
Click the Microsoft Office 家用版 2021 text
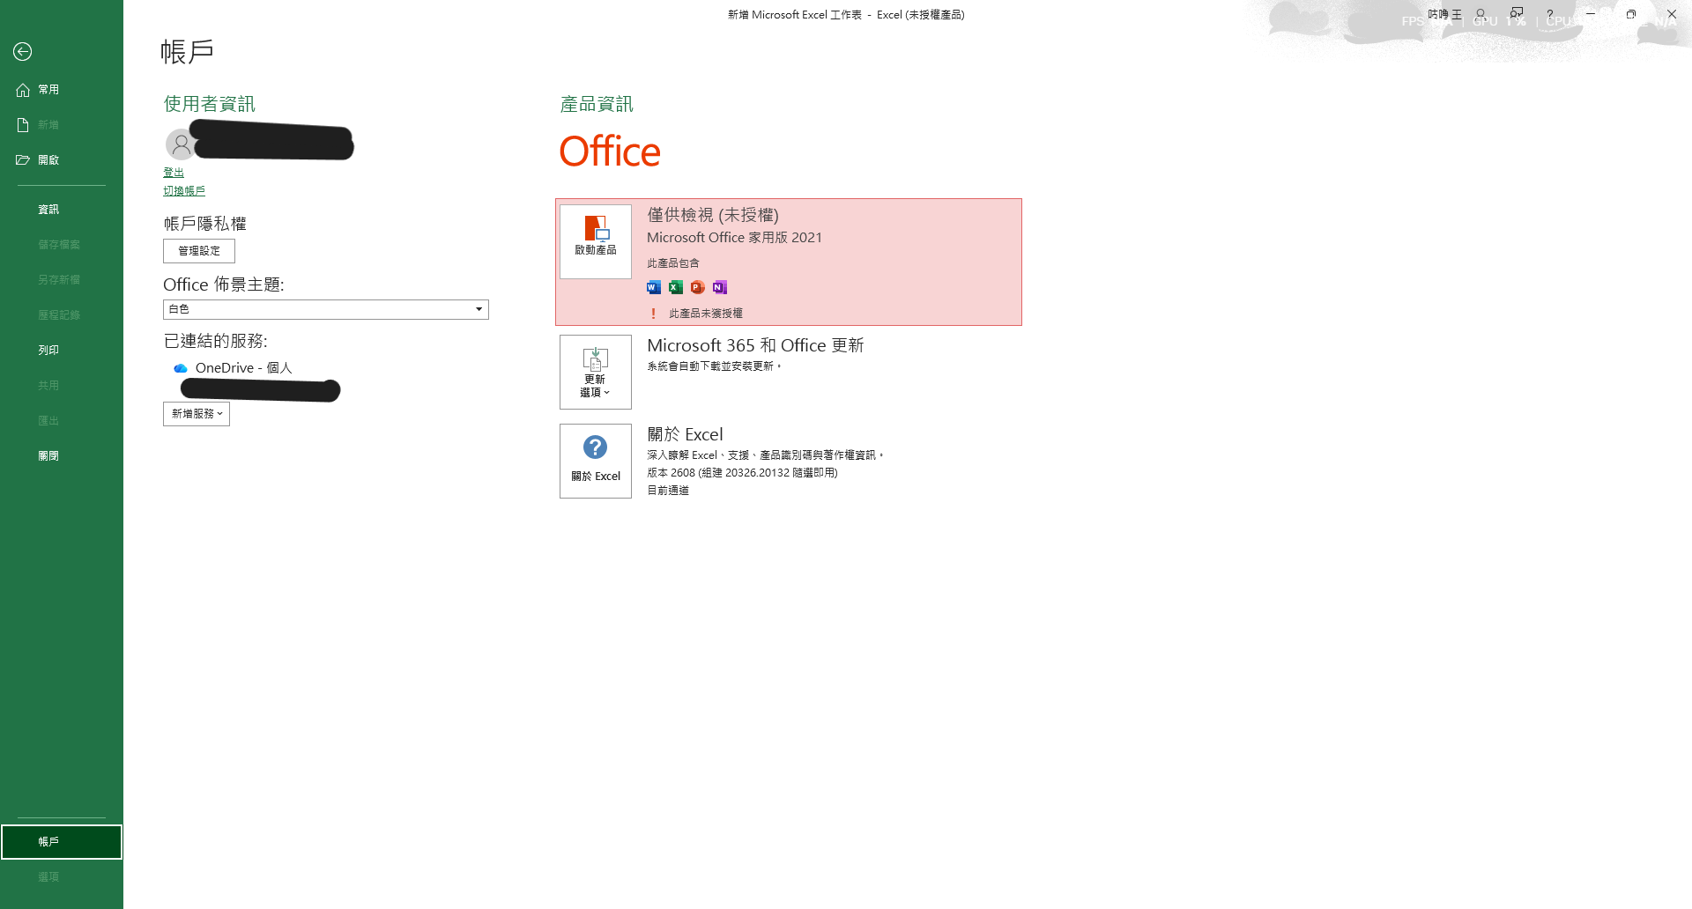click(734, 238)
